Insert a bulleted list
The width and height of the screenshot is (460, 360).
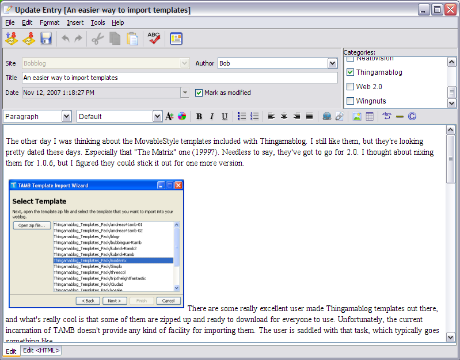click(x=242, y=116)
